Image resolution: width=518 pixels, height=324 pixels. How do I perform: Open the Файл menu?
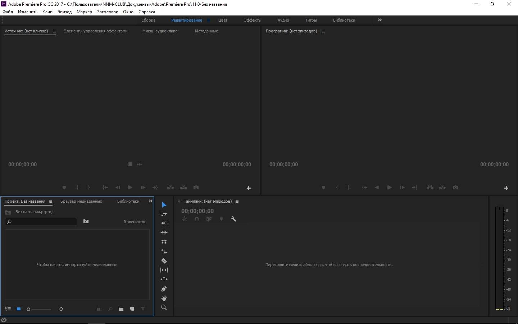[8, 12]
